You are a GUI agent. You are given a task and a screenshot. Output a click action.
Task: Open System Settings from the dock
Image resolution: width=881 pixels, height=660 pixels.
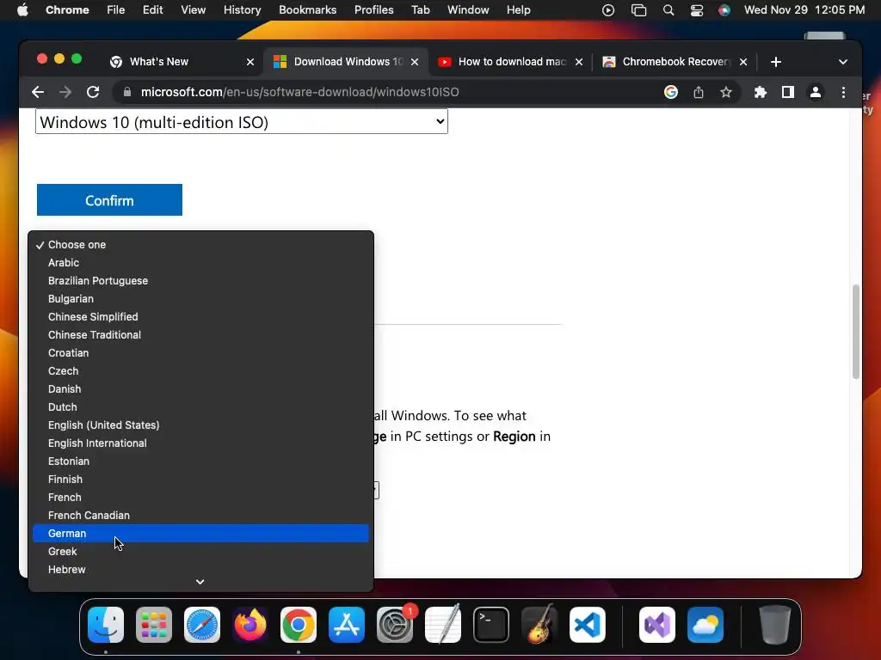point(394,625)
